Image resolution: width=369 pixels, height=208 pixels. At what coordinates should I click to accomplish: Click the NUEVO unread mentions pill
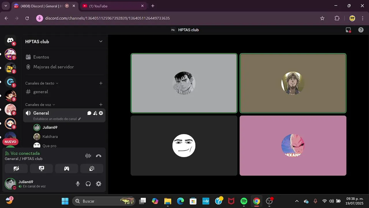(x=10, y=142)
